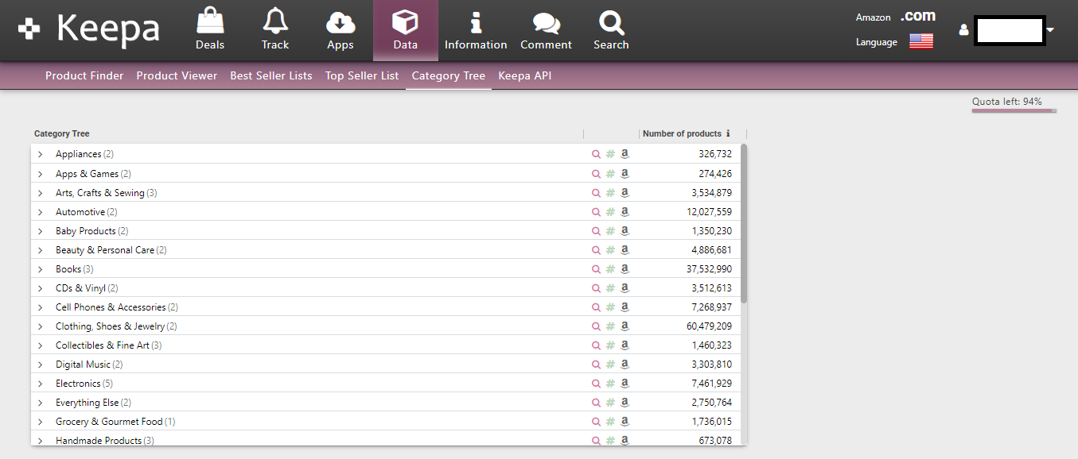Select the Beauty & Personal Care row
Screen dimensions: 1078x459
(386, 249)
